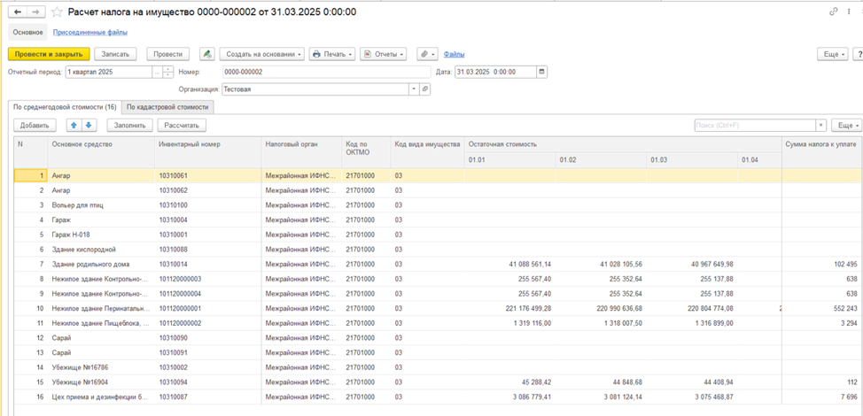Click inventory number 10310090 cell

(x=208, y=338)
